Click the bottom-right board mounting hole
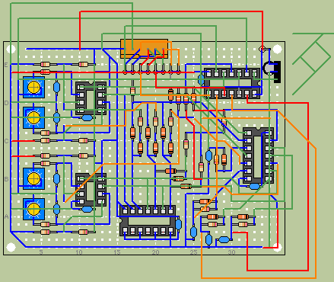The image size is (334, 282). (277, 247)
